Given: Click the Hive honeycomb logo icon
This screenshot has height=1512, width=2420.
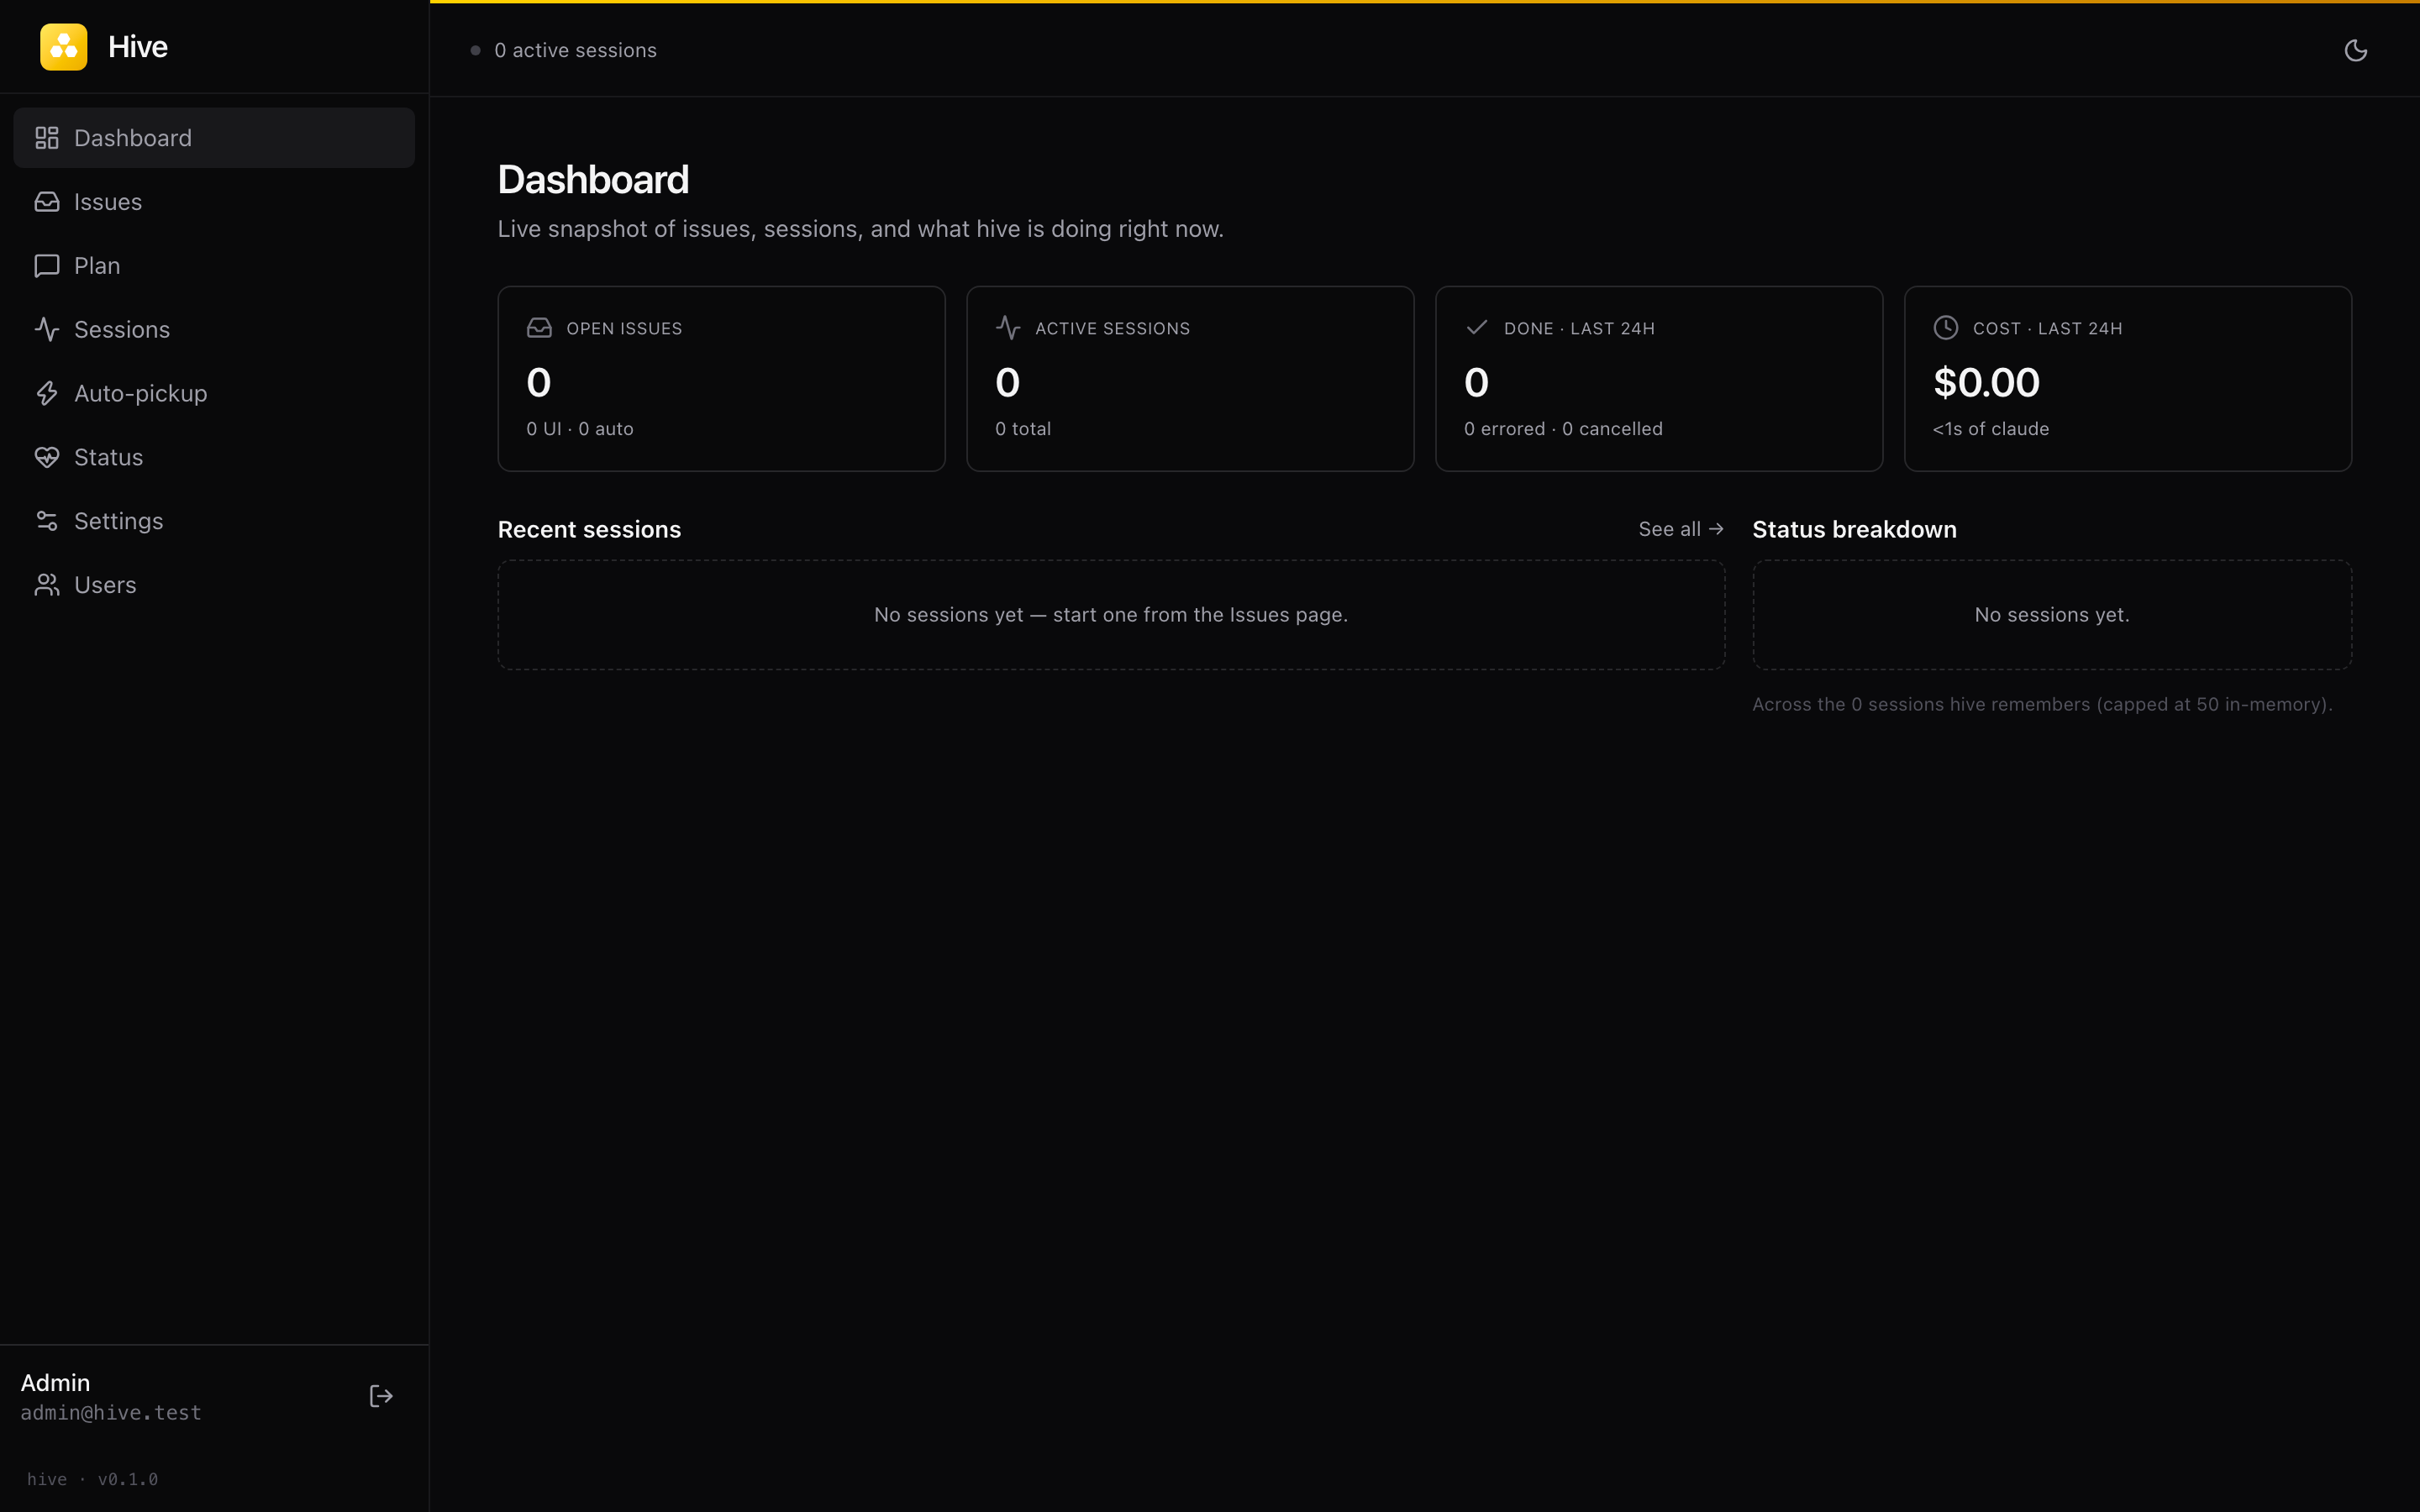Looking at the screenshot, I should (x=63, y=47).
